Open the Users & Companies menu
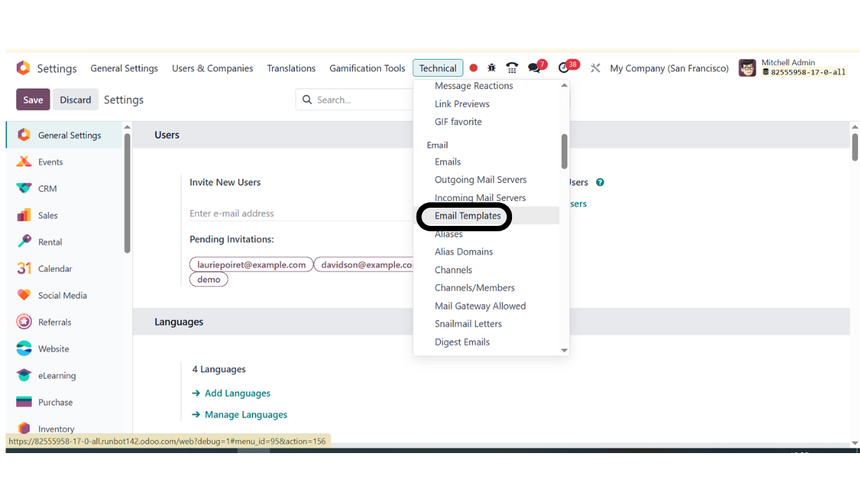Screen dimensions: 860x484 [x=212, y=68]
